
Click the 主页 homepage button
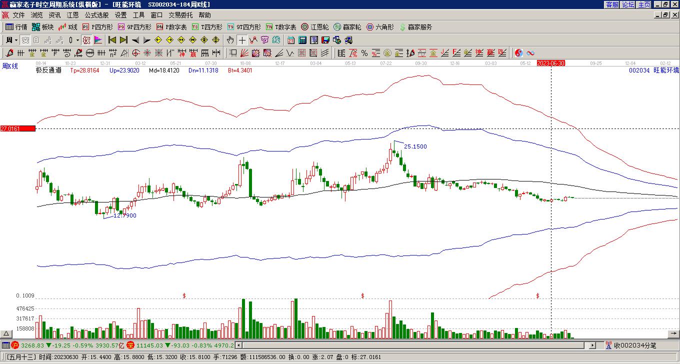coord(644,4)
